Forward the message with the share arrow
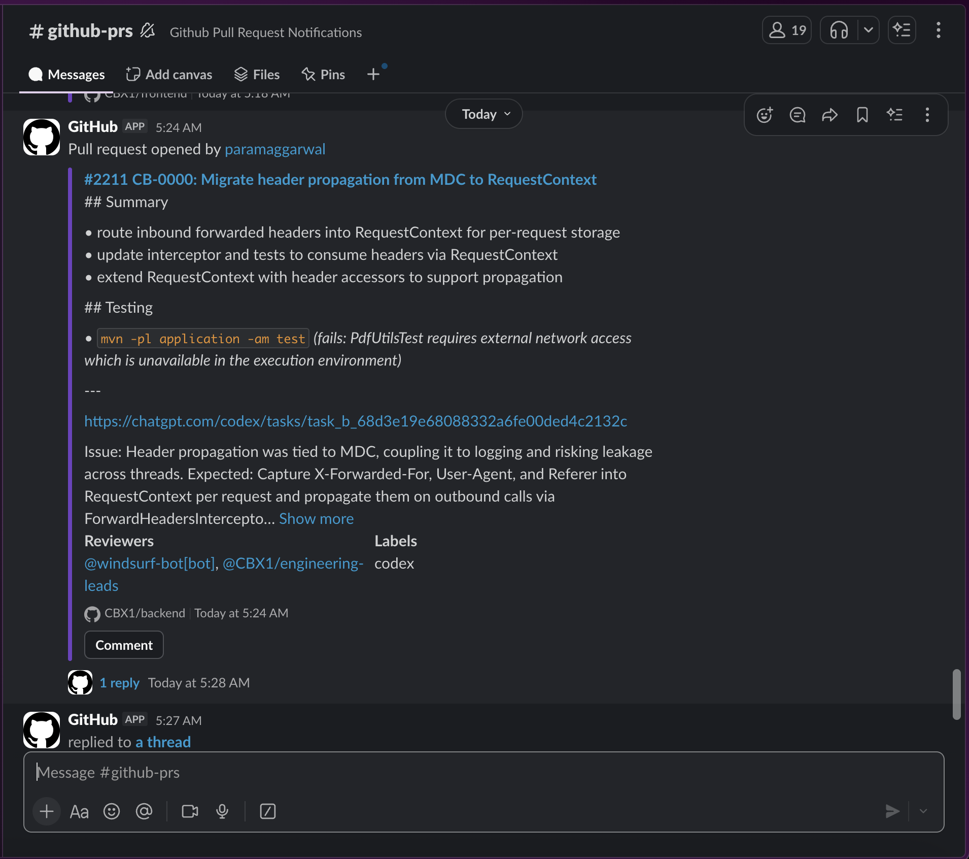The image size is (969, 859). pyautogui.click(x=829, y=115)
